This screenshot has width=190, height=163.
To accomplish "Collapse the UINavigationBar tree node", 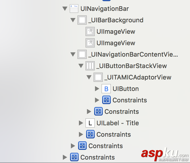I will click(65, 9).
